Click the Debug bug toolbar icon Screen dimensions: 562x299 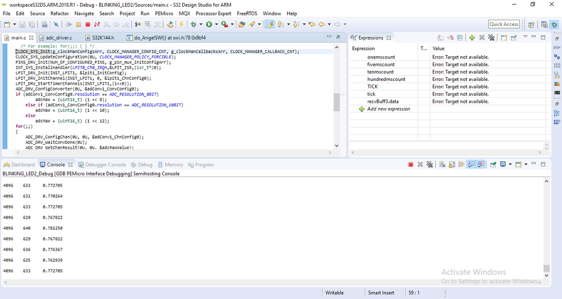click(x=194, y=24)
